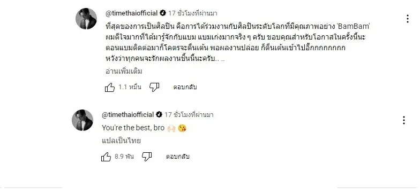Click the verified badge on the first comment

(163, 13)
